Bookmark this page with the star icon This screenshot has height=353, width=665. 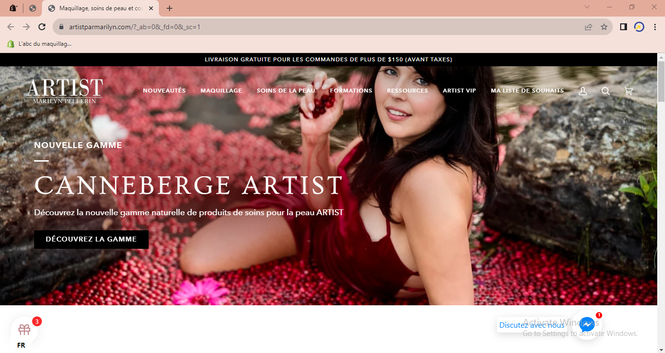point(604,27)
